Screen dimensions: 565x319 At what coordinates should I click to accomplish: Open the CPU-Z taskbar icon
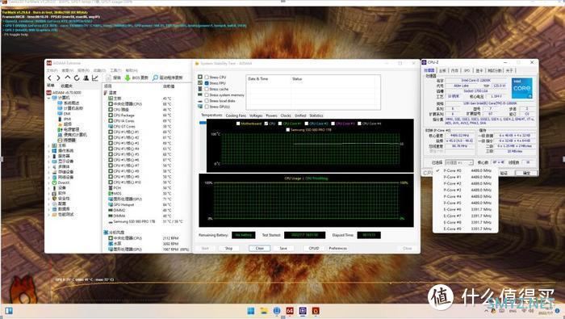(x=303, y=311)
